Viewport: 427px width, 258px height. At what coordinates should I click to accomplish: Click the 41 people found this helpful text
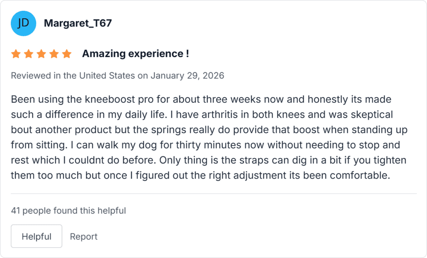pos(68,211)
